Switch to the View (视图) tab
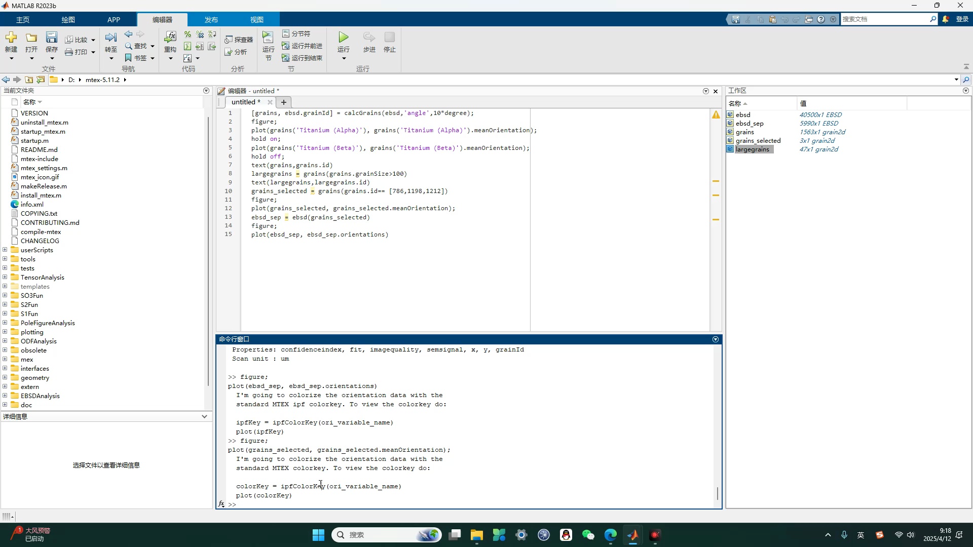Image resolution: width=973 pixels, height=547 pixels. (256, 20)
